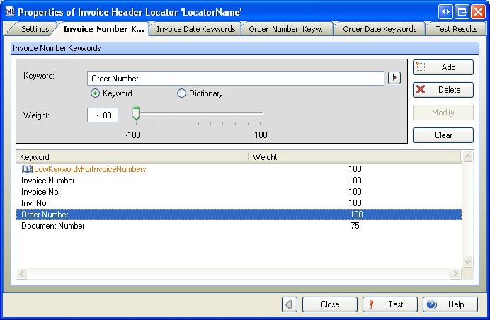Run Test with the exclamation mark button
The width and height of the screenshot is (490, 320).
(x=389, y=304)
